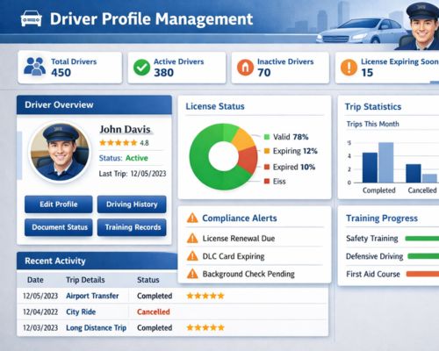This screenshot has width=439, height=351.
Task: Click the Completed status of Airport Transfer
Action: pos(155,296)
